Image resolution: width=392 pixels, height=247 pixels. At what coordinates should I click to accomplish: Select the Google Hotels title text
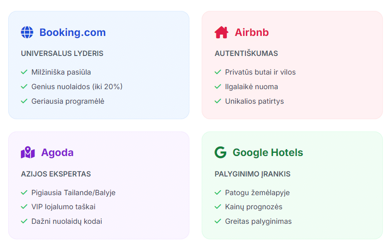coord(268,152)
